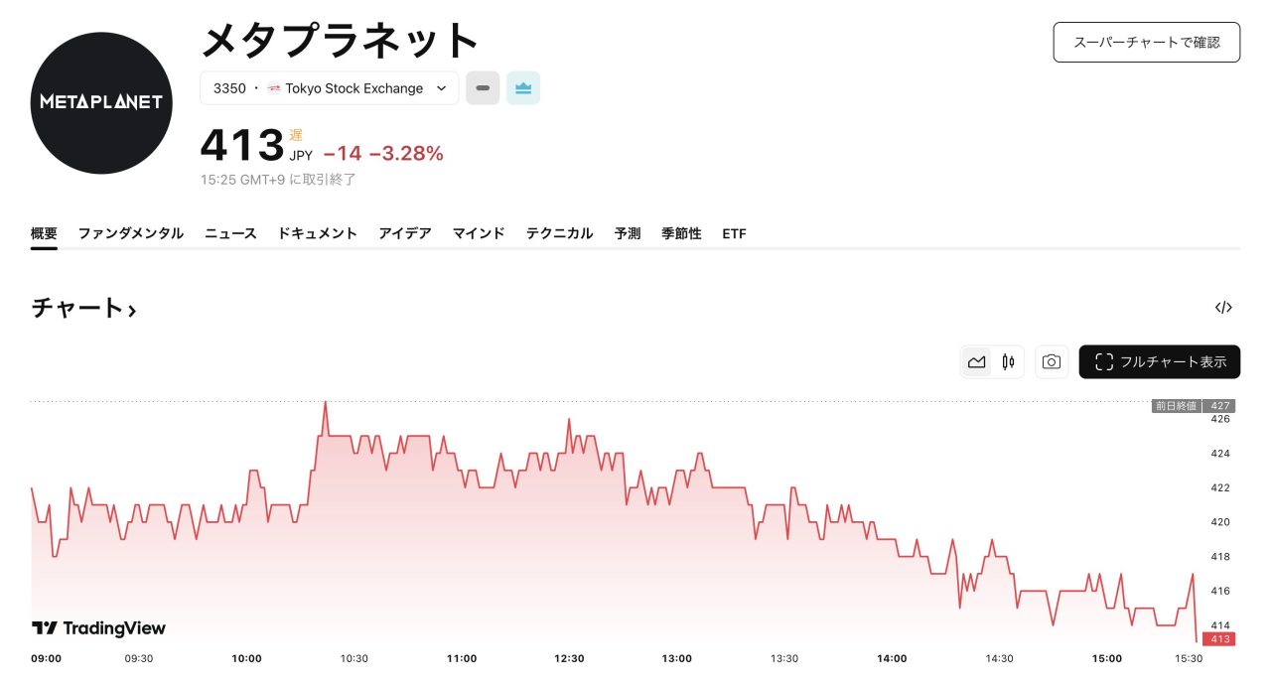Image resolution: width=1271 pixels, height=684 pixels.
Task: Click the TradingView logo on chart
Action: pos(99,628)
